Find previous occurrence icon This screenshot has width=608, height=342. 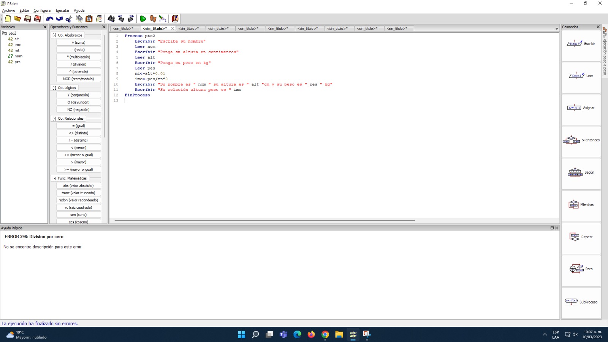pos(121,19)
